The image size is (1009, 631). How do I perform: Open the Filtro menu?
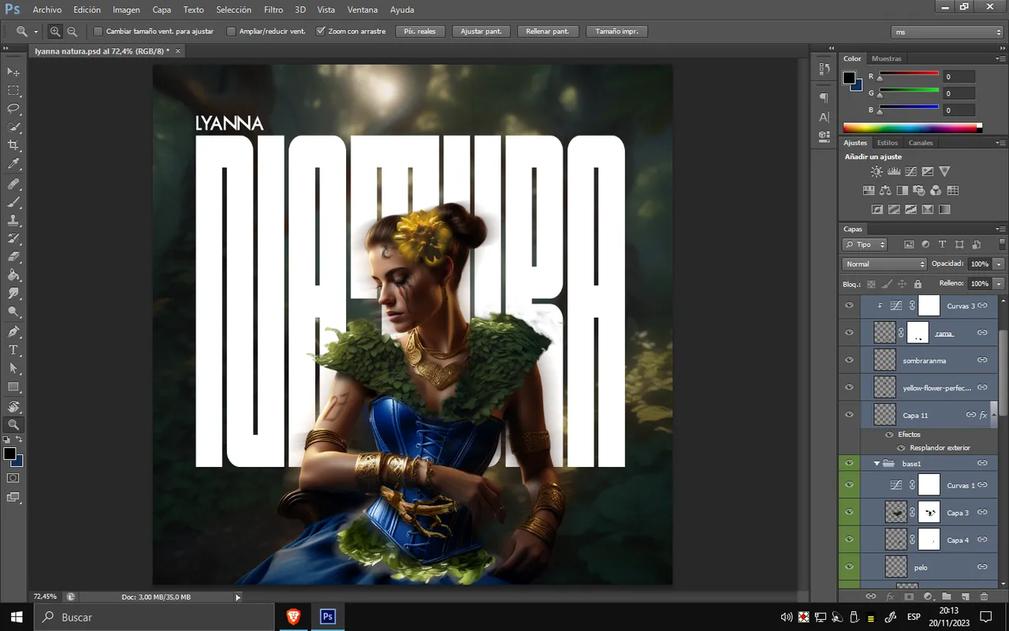(274, 9)
